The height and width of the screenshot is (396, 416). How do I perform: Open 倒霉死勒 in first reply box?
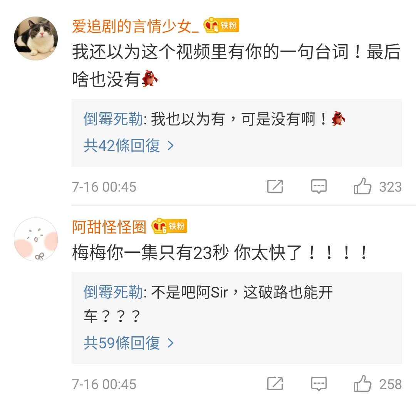[113, 119]
